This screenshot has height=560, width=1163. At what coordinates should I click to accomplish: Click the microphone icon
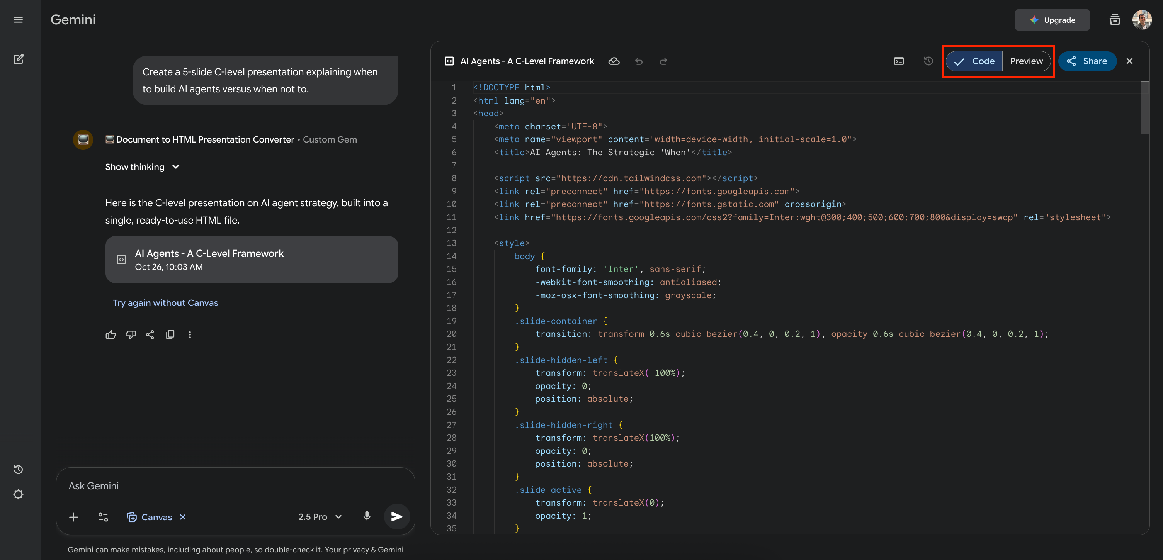367,516
